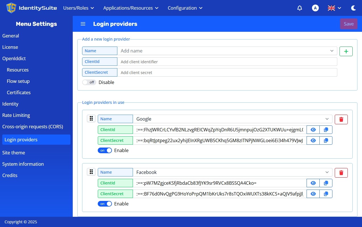Reveal the Google ClientSecret with the eye icon
Screen dimensions: 362x227
click(313, 140)
